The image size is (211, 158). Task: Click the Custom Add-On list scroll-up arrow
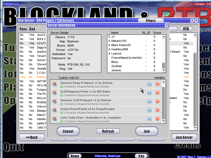tap(164, 82)
